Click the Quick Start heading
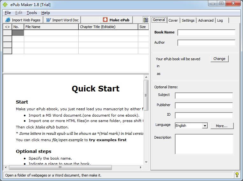This screenshot has height=181, width=243. 96,89
